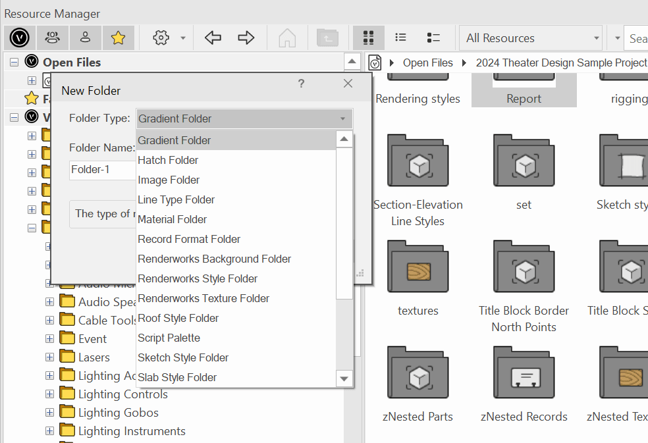Select the Rendering styles folder label
This screenshot has height=443, width=648.
point(418,99)
